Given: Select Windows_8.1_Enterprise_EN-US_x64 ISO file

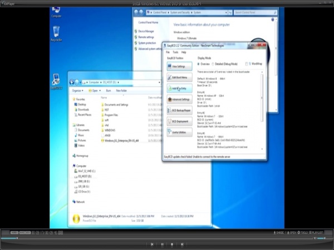Looking at the screenshot, I should pos(120,141).
